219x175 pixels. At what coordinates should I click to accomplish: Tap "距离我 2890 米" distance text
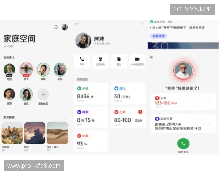(x=168, y=124)
